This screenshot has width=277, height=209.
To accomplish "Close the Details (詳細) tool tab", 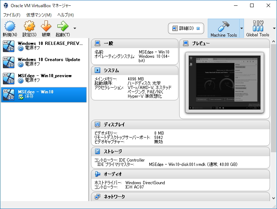I will pos(198,28).
